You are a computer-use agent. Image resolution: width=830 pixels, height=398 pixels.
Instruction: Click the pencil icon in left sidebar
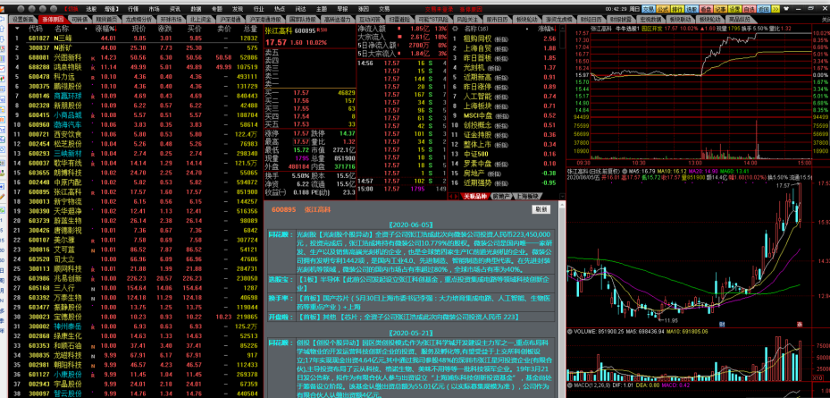click(x=3, y=196)
